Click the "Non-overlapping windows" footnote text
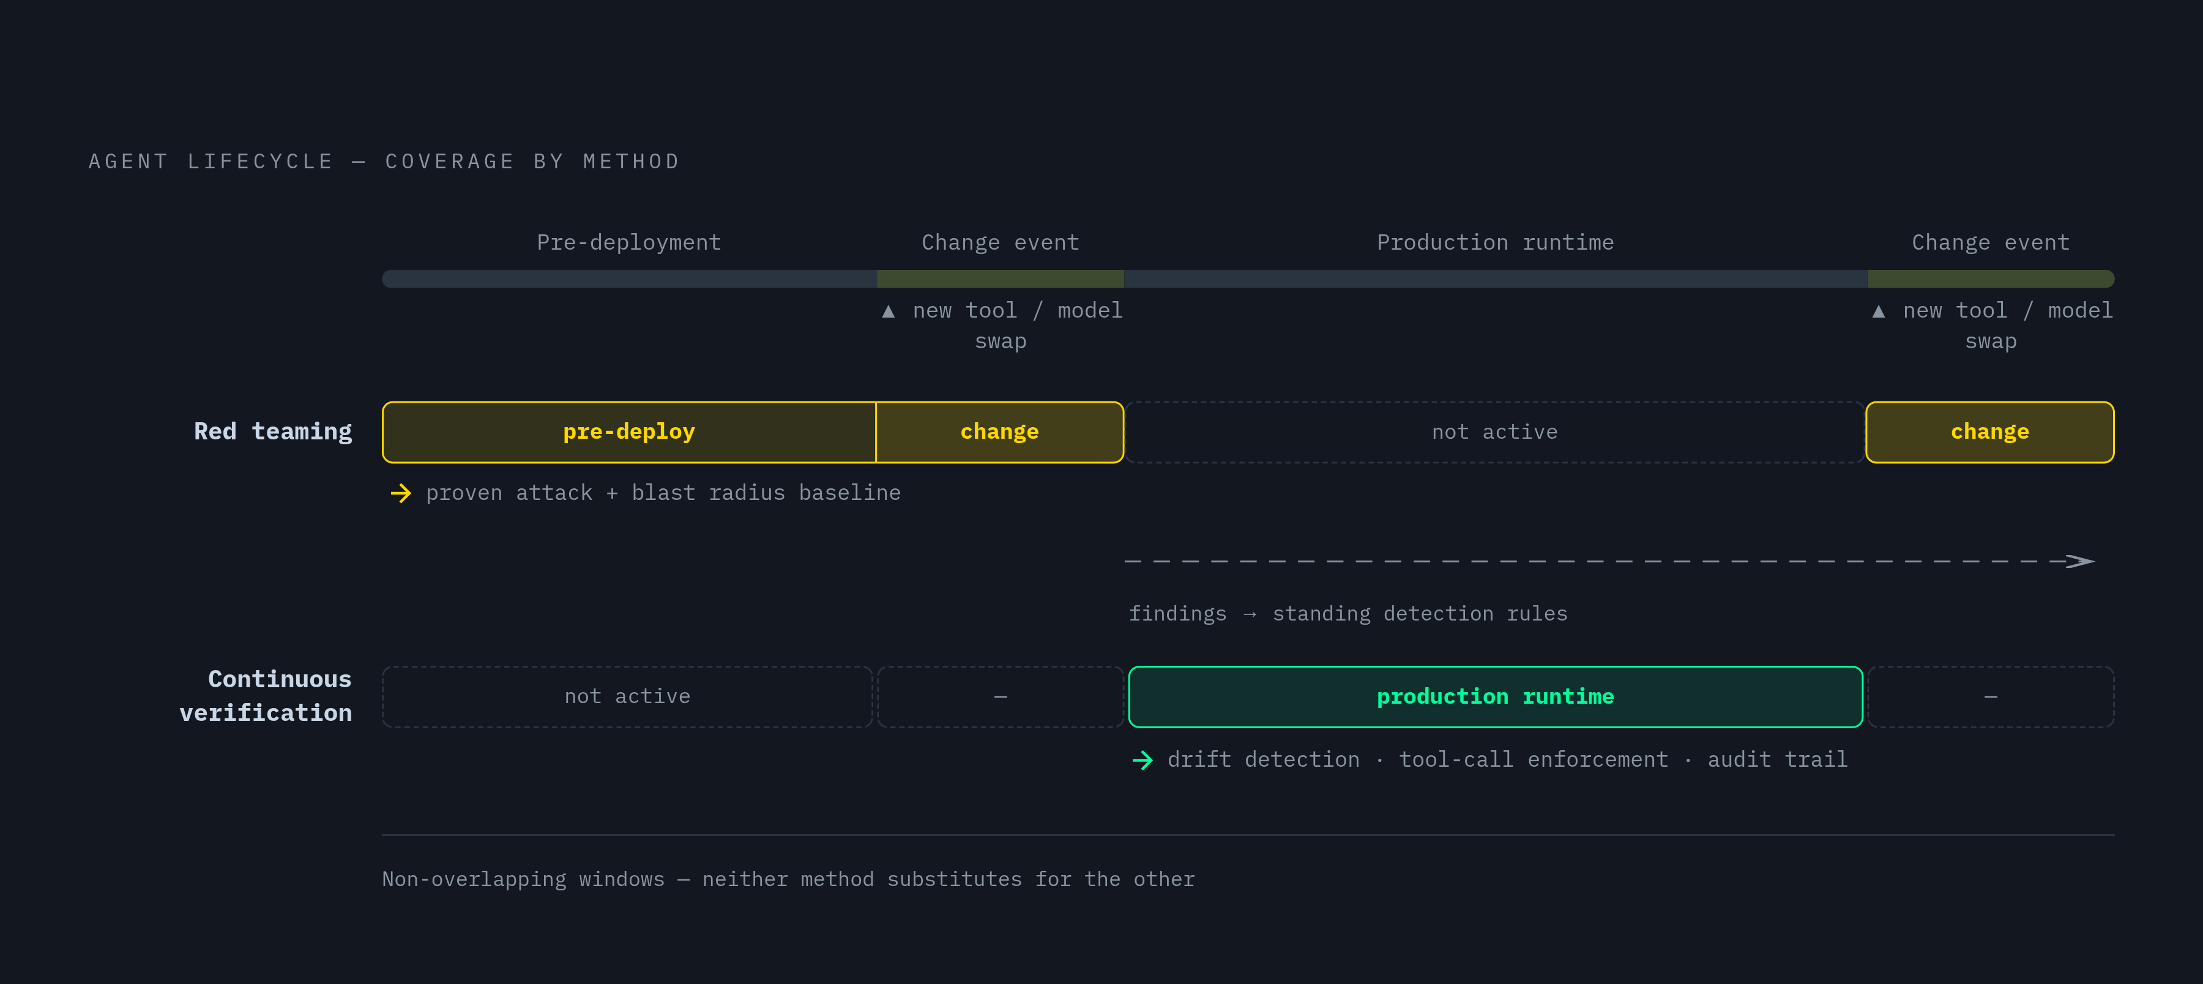This screenshot has width=2203, height=984. 788,880
